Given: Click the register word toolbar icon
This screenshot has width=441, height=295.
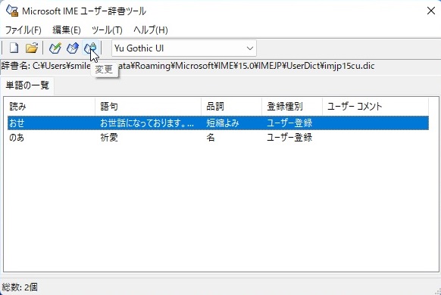Looking at the screenshot, I should pyautogui.click(x=55, y=48).
